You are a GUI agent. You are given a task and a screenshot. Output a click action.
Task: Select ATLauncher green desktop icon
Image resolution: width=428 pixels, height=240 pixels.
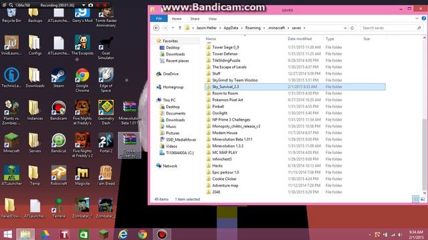point(11,175)
